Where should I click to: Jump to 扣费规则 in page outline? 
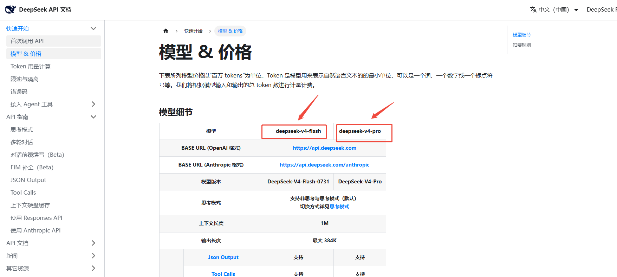[x=522, y=45]
